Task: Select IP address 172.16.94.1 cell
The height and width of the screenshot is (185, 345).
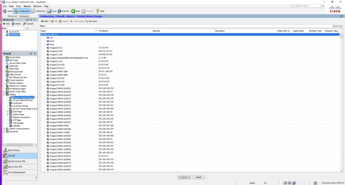Action: (x=104, y=48)
